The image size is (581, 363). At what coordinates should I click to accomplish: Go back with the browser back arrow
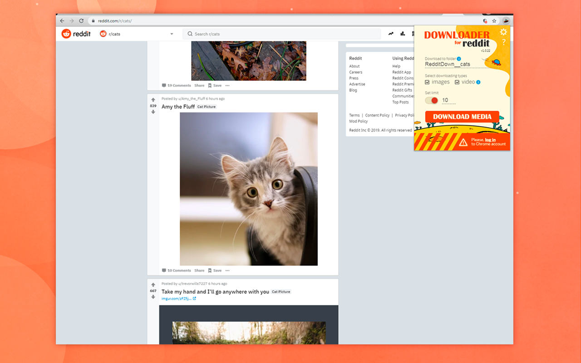tap(62, 21)
